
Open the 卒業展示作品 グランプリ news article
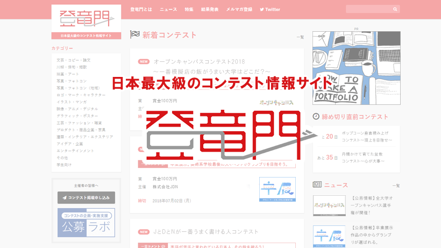click(372, 235)
